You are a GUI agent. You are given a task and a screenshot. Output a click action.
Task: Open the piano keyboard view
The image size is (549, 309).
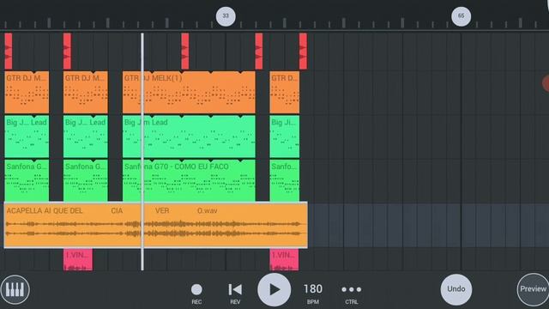click(x=15, y=290)
